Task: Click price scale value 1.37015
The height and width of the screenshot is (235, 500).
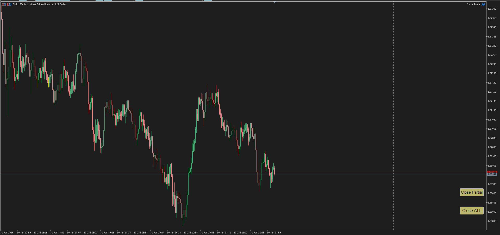Action: (492, 147)
